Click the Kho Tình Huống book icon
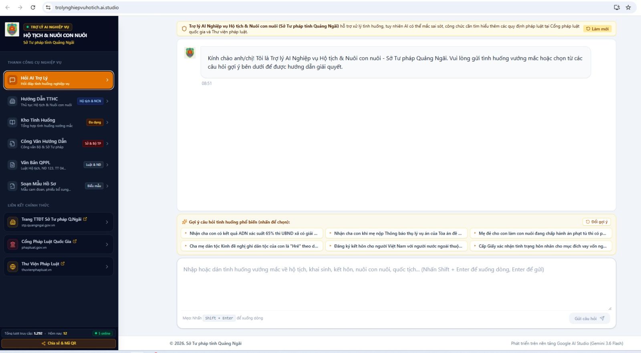Screen dimensions: 641x353 coord(12,122)
